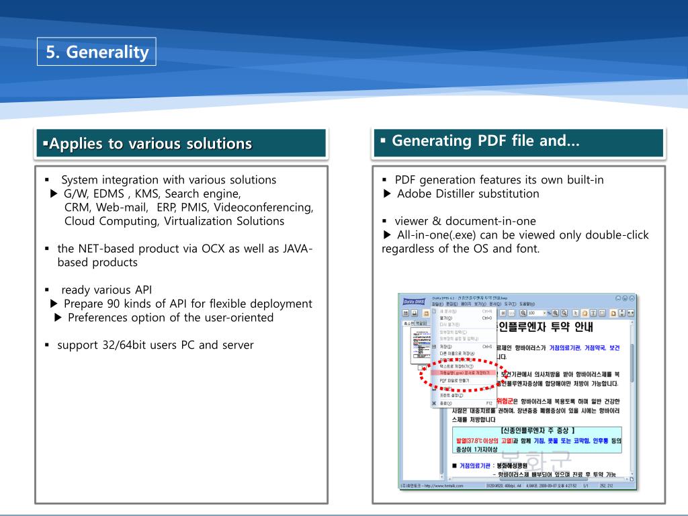Select the hand pan tool in the viewer toolbar
Screen dimensions: 688x516
point(585,313)
